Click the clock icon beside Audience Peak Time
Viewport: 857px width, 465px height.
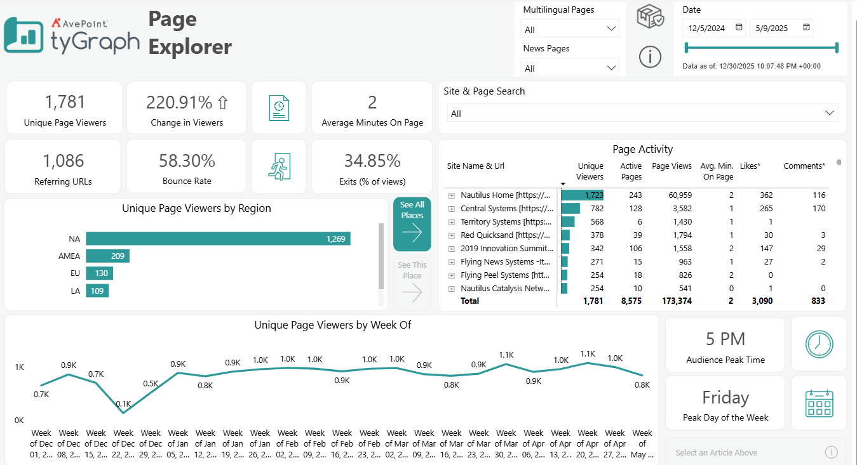[x=819, y=344]
